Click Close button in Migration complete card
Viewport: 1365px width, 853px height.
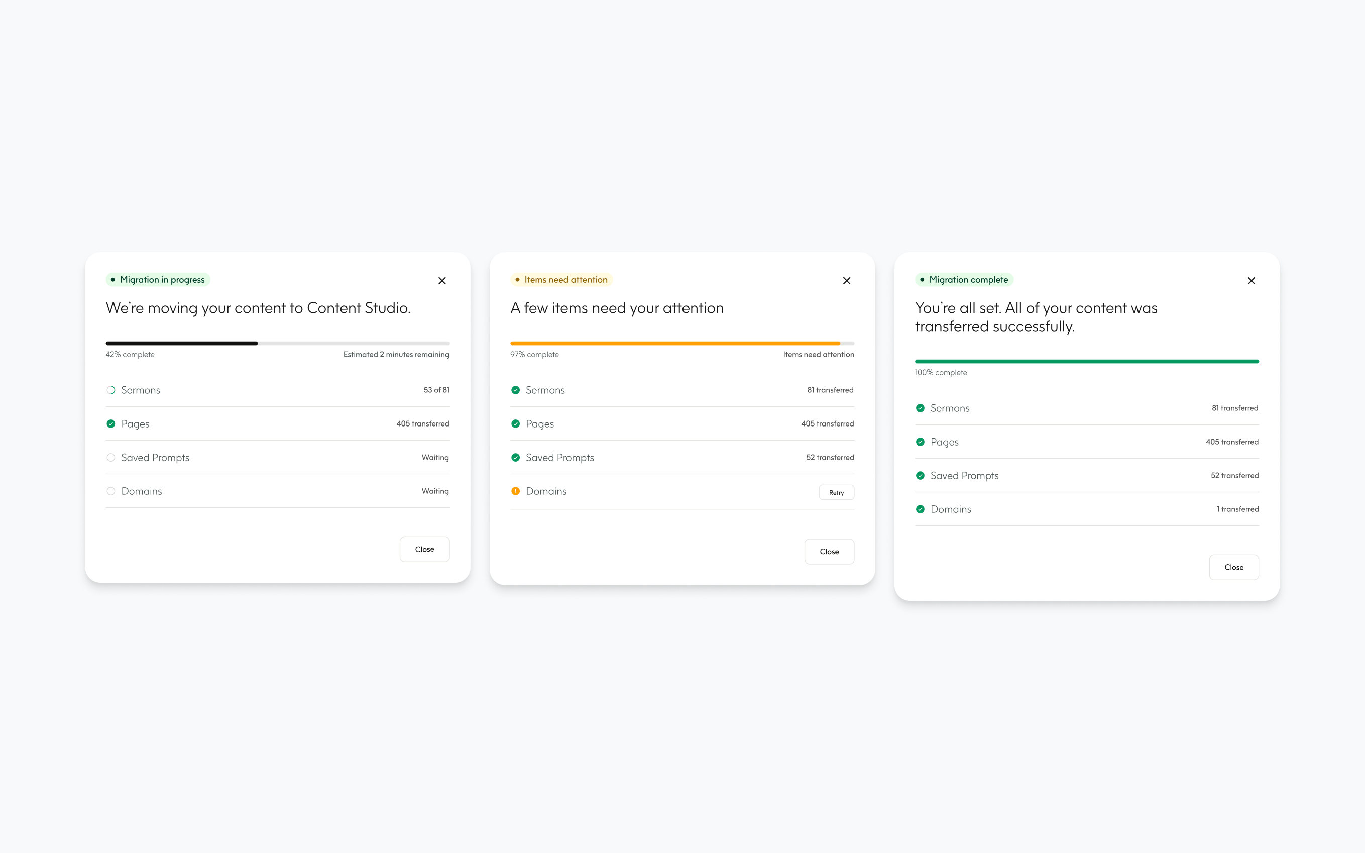coord(1233,567)
